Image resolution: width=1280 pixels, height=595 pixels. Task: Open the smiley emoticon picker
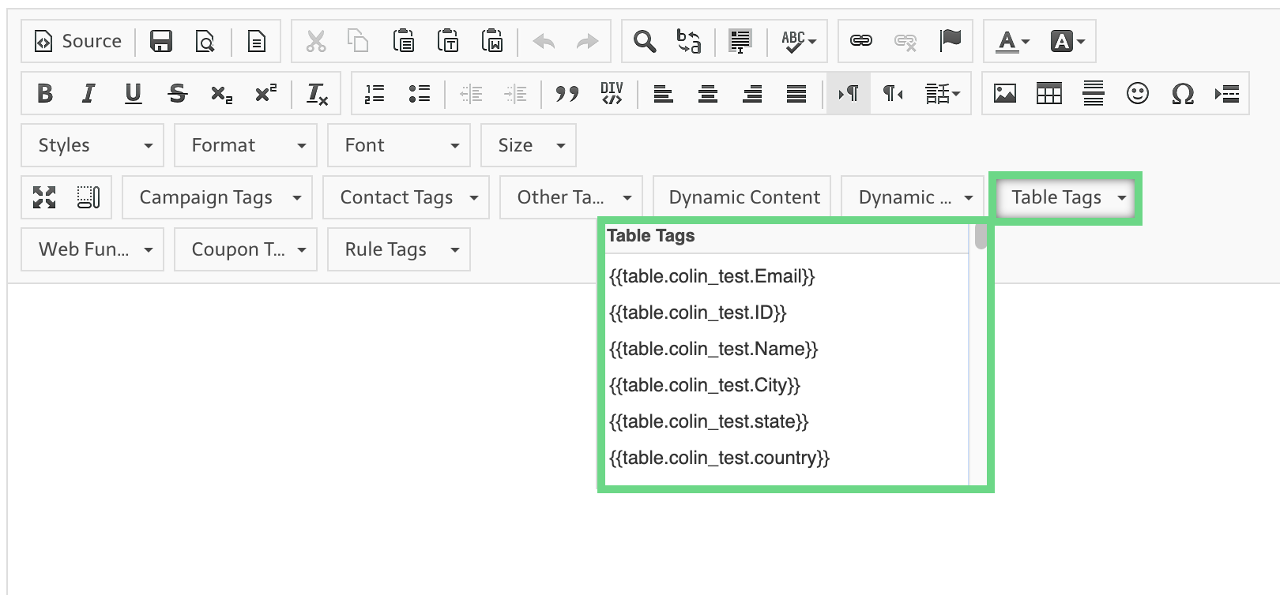1138,94
